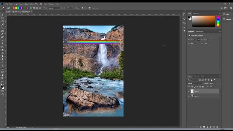The width and height of the screenshot is (233, 131).
Task: Select the Lasso tool
Action: 3,21
